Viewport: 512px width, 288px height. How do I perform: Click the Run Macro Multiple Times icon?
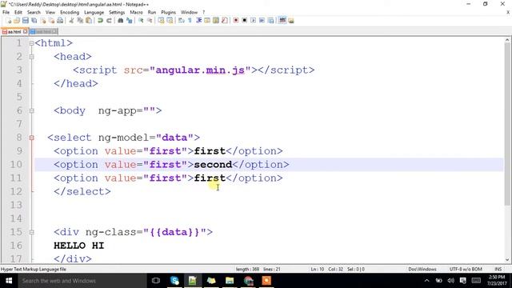tap(262, 21)
